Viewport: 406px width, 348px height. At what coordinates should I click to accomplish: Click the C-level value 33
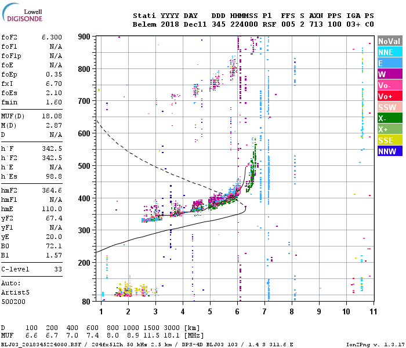click(58, 269)
